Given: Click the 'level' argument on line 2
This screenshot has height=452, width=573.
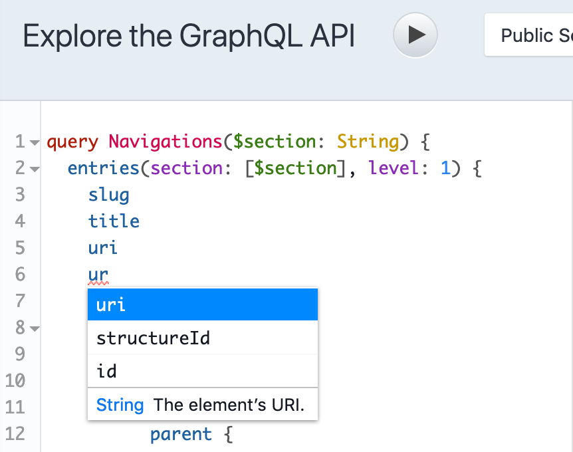Looking at the screenshot, I should (x=394, y=168).
